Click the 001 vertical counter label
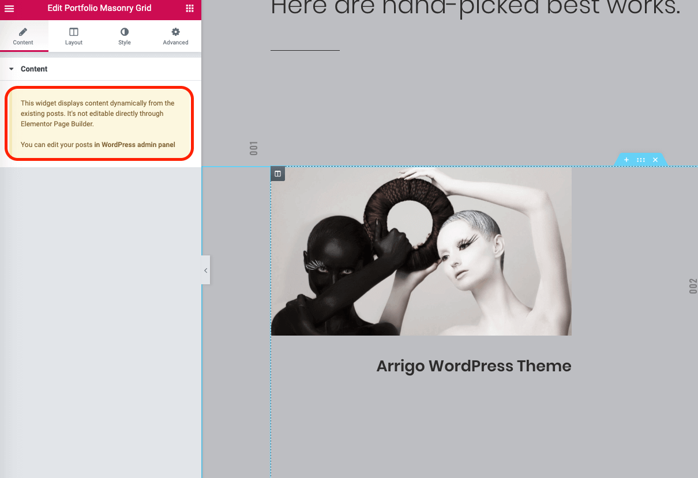The image size is (698, 478). pyautogui.click(x=254, y=148)
